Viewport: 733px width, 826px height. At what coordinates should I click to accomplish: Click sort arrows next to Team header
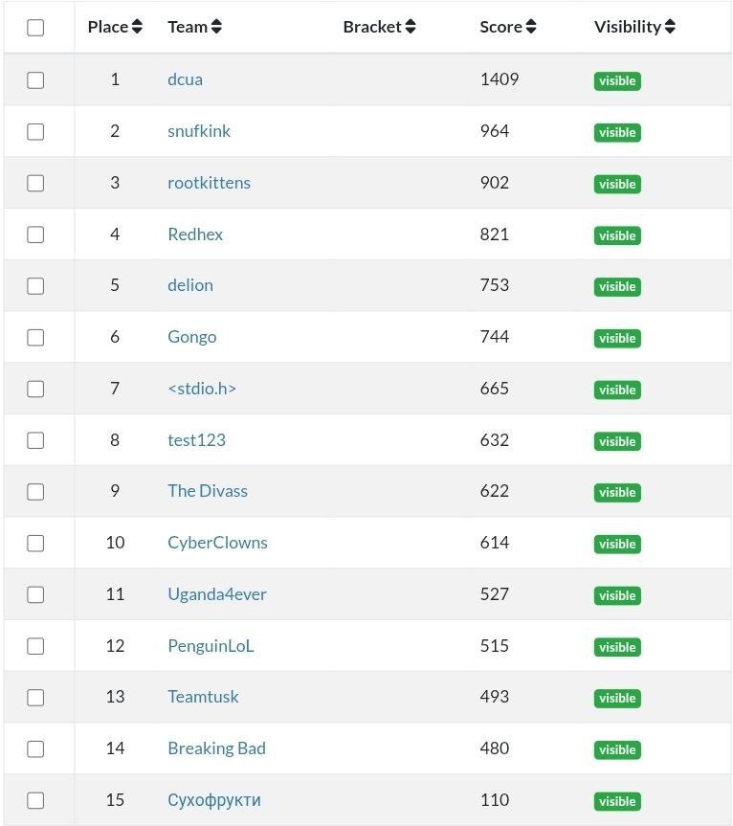pos(216,27)
